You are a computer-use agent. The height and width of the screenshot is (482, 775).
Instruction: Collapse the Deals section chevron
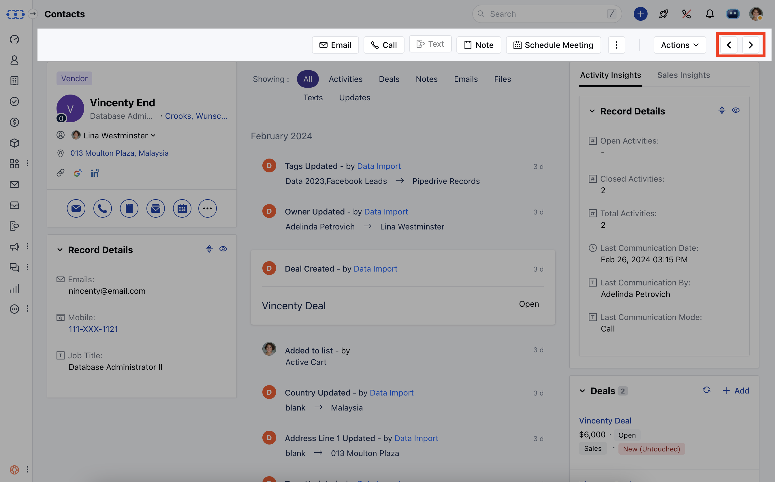[x=582, y=391]
